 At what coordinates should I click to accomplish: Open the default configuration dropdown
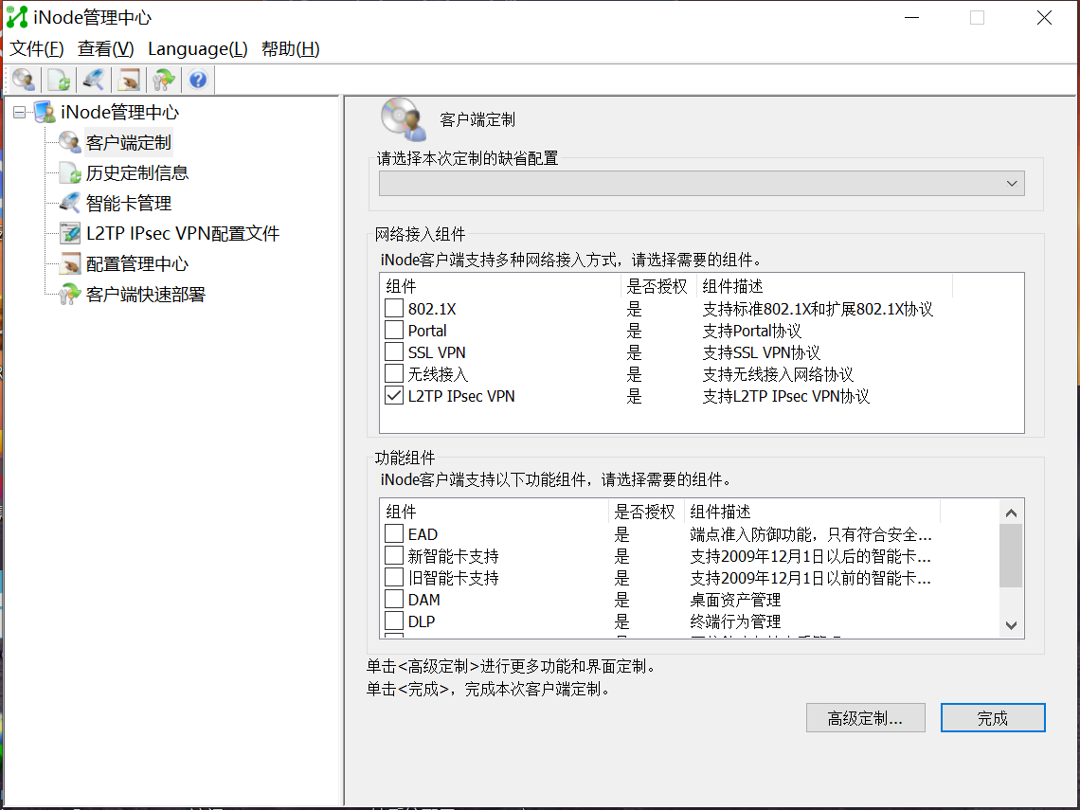702,183
